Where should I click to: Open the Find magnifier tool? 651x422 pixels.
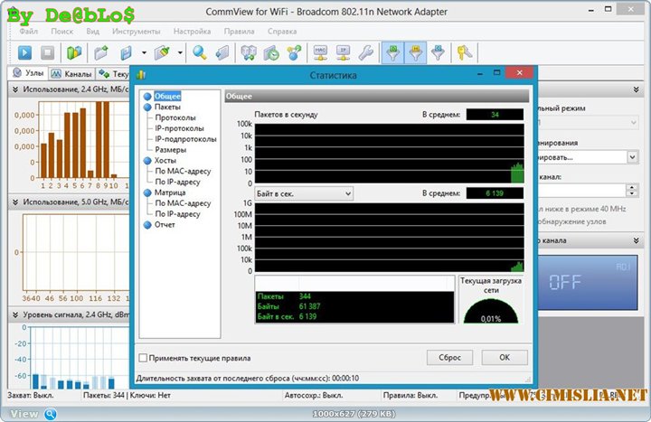(200, 52)
